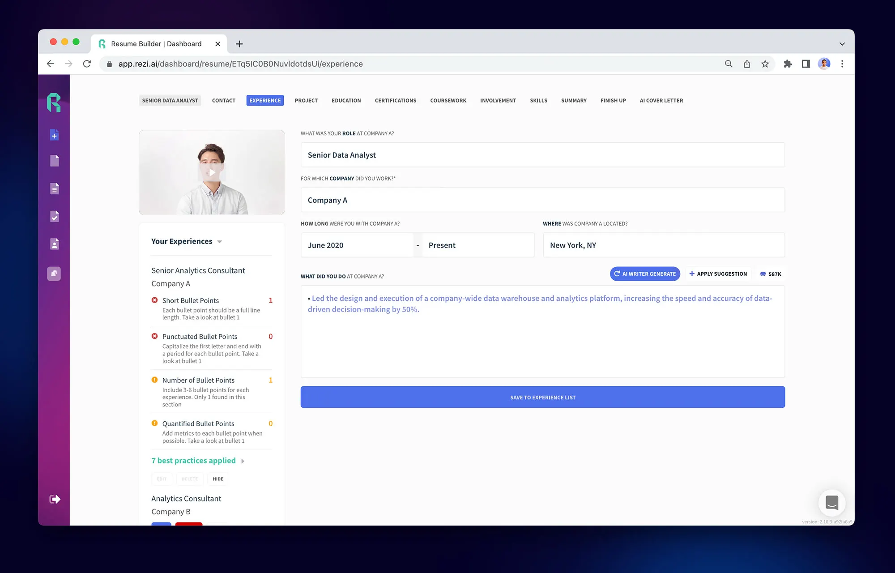This screenshot has width=895, height=573.
Task: Click the browser forward arrow
Action: 68,64
